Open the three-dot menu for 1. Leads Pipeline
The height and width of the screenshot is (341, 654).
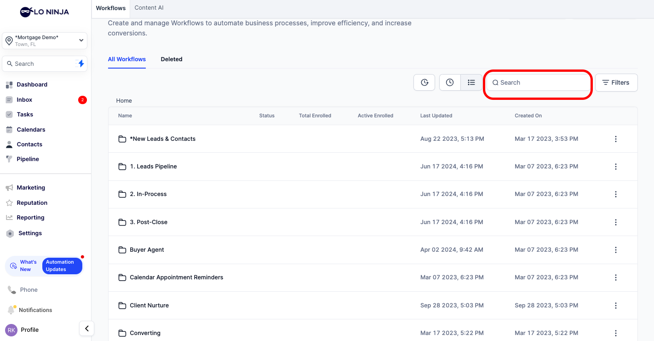pos(616,167)
